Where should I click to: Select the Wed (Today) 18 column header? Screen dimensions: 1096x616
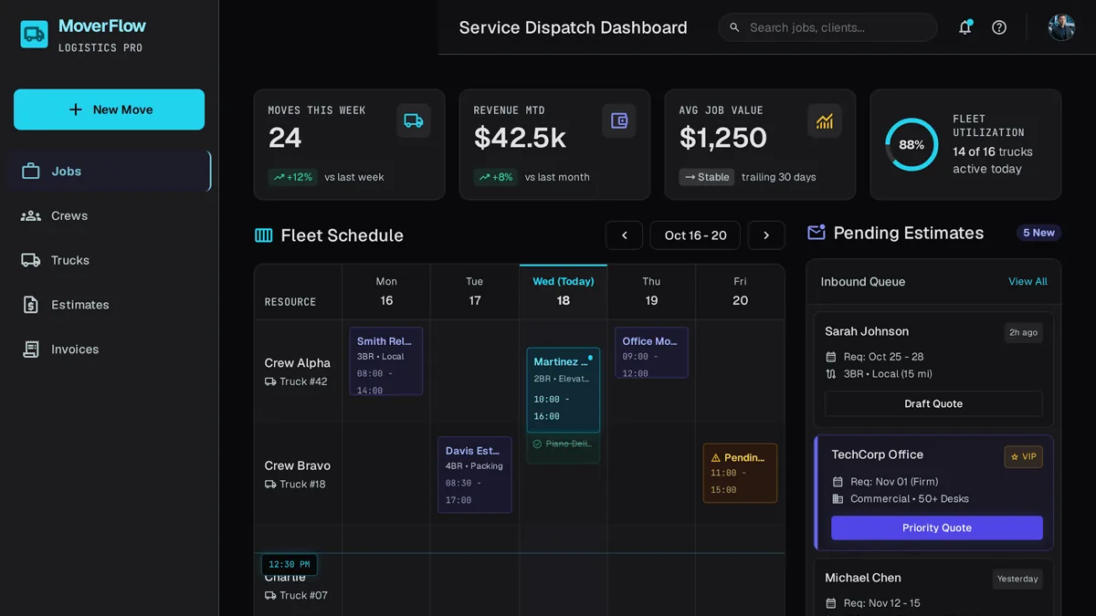564,291
